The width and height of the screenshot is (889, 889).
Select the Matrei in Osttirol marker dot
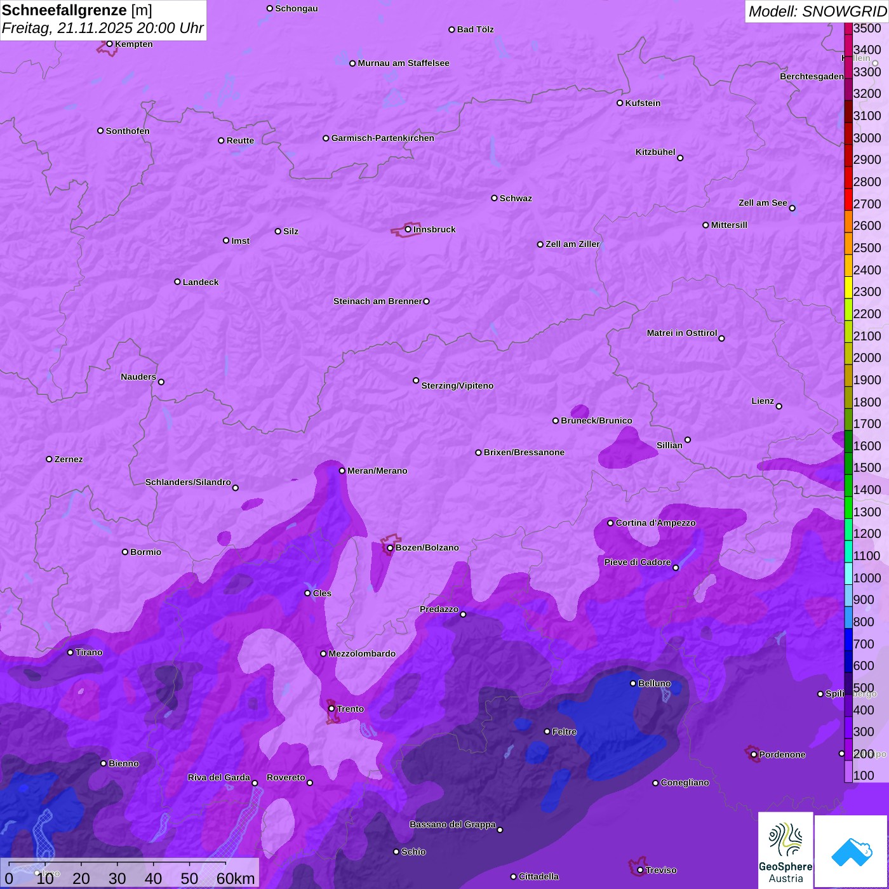click(x=721, y=338)
